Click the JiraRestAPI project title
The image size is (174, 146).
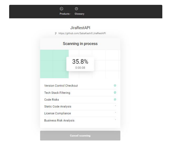click(80, 28)
